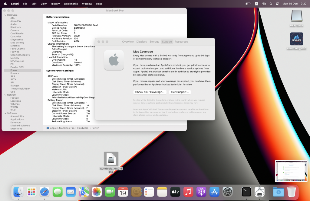Select Disabled Software in sidebar
This screenshot has height=201, width=310.
pos(20,126)
